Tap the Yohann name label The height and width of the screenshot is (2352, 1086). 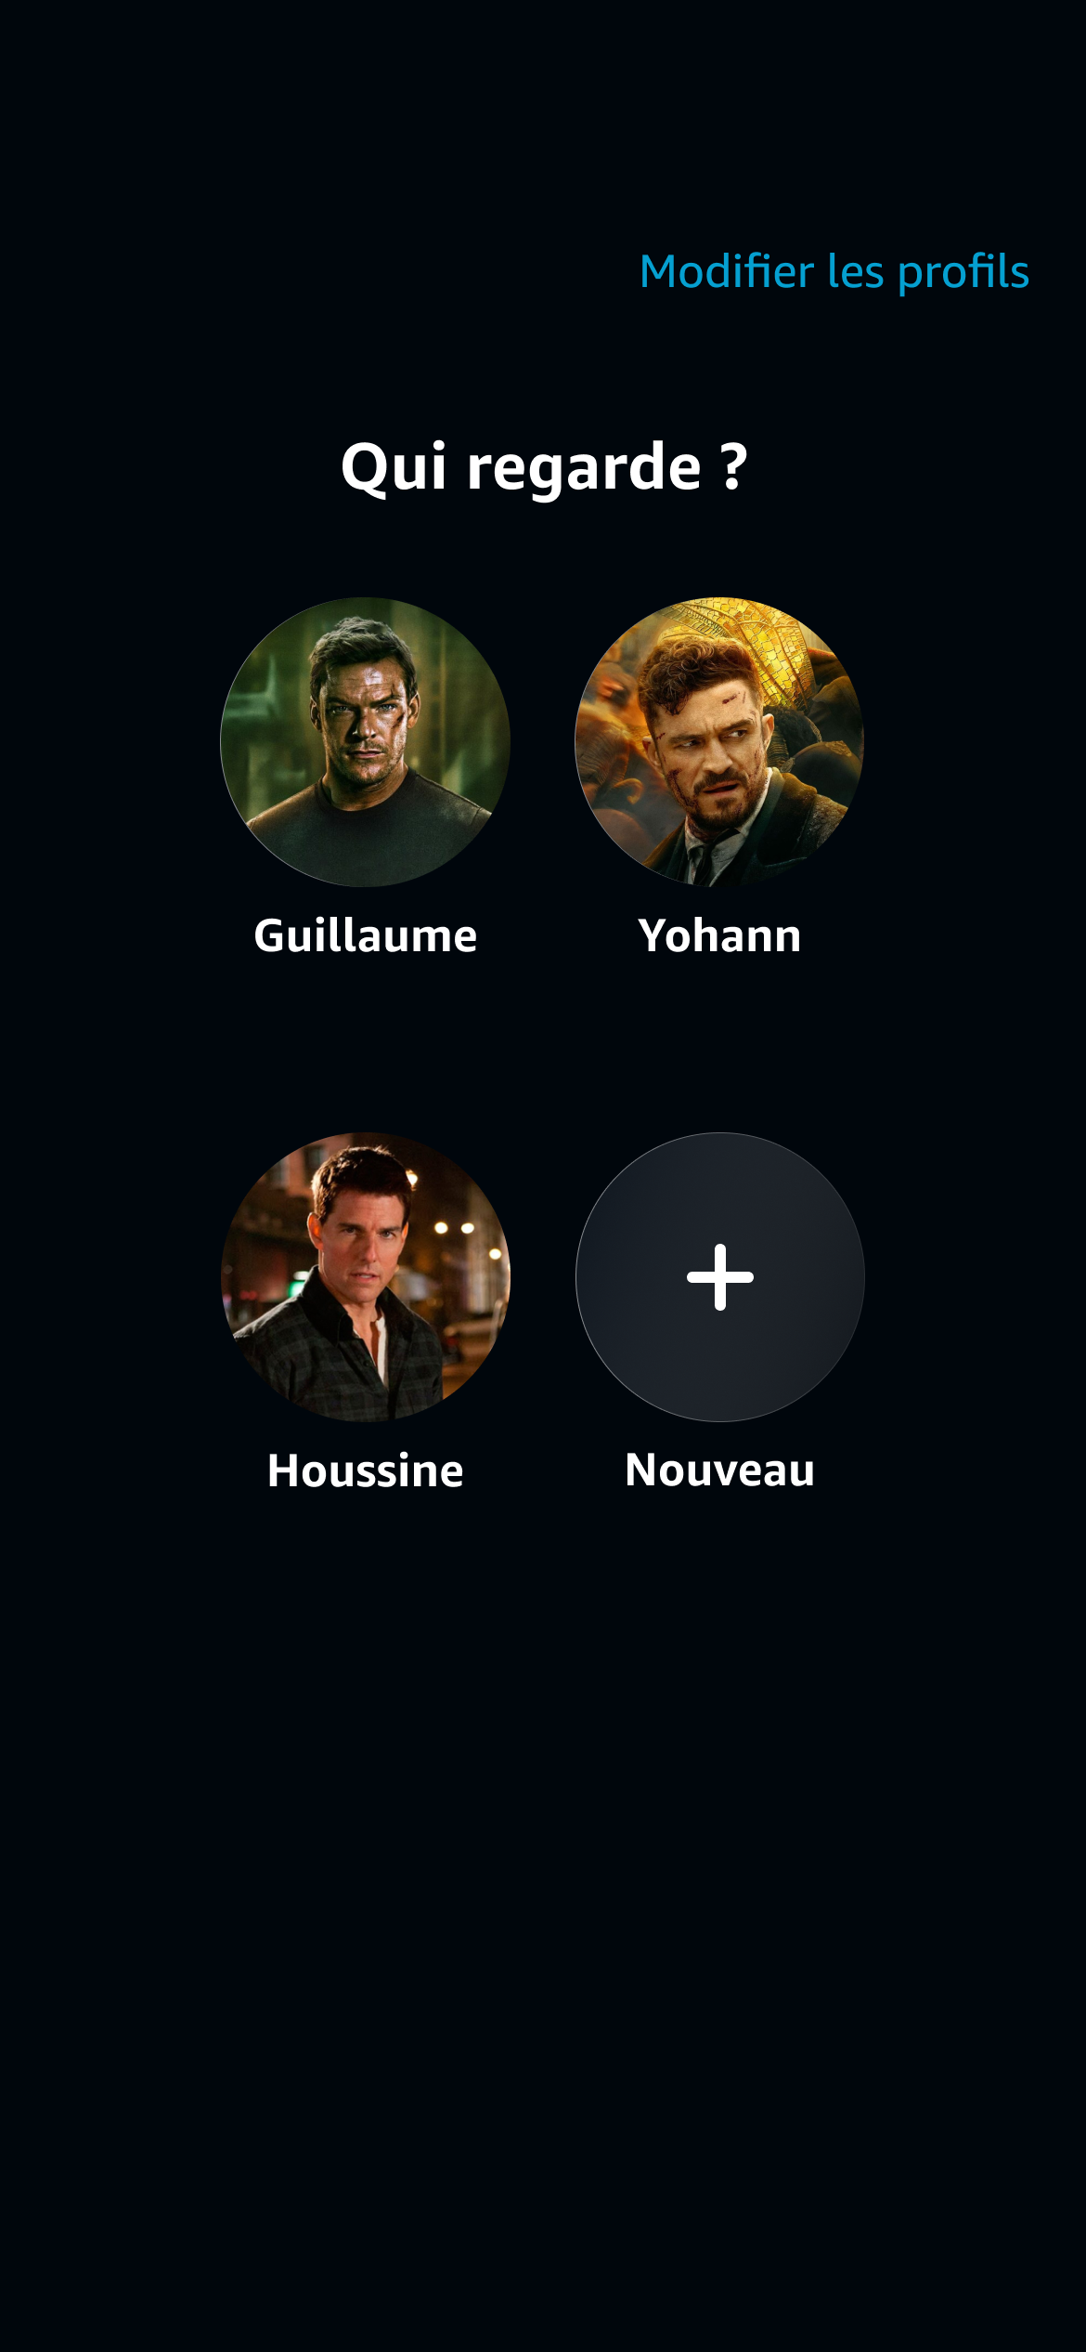point(719,935)
